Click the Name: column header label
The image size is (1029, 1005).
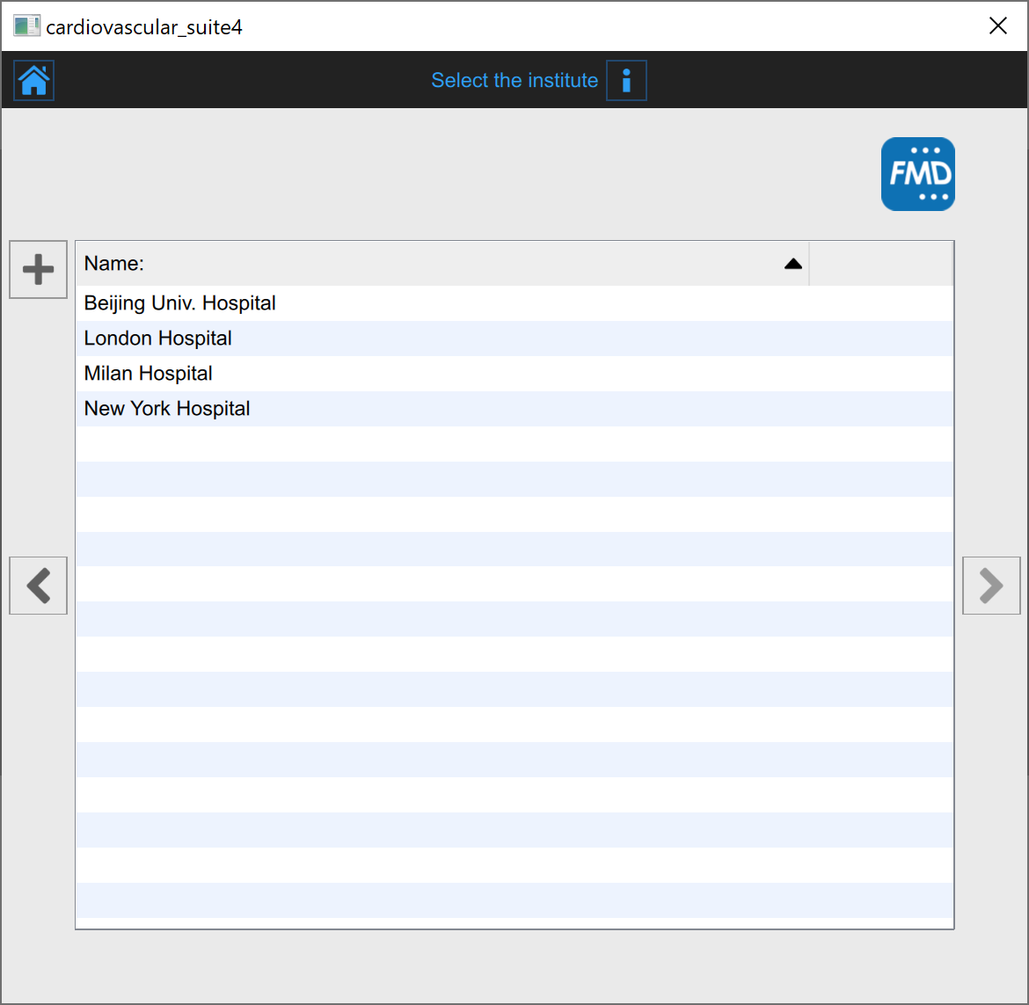click(x=114, y=264)
